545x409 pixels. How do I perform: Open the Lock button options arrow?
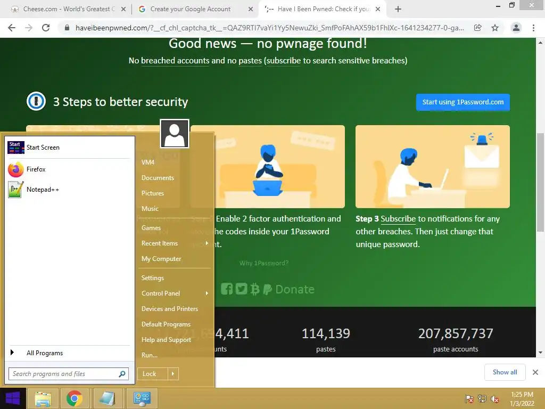pos(173,374)
